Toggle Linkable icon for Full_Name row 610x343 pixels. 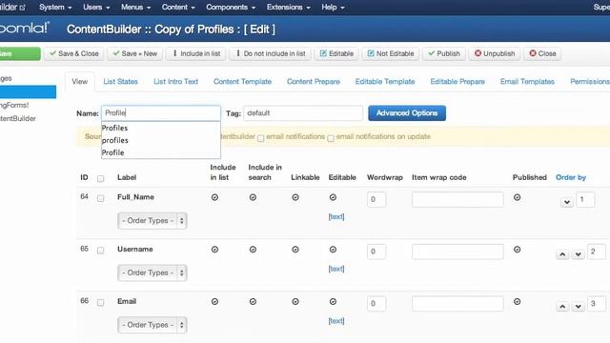[x=295, y=197]
